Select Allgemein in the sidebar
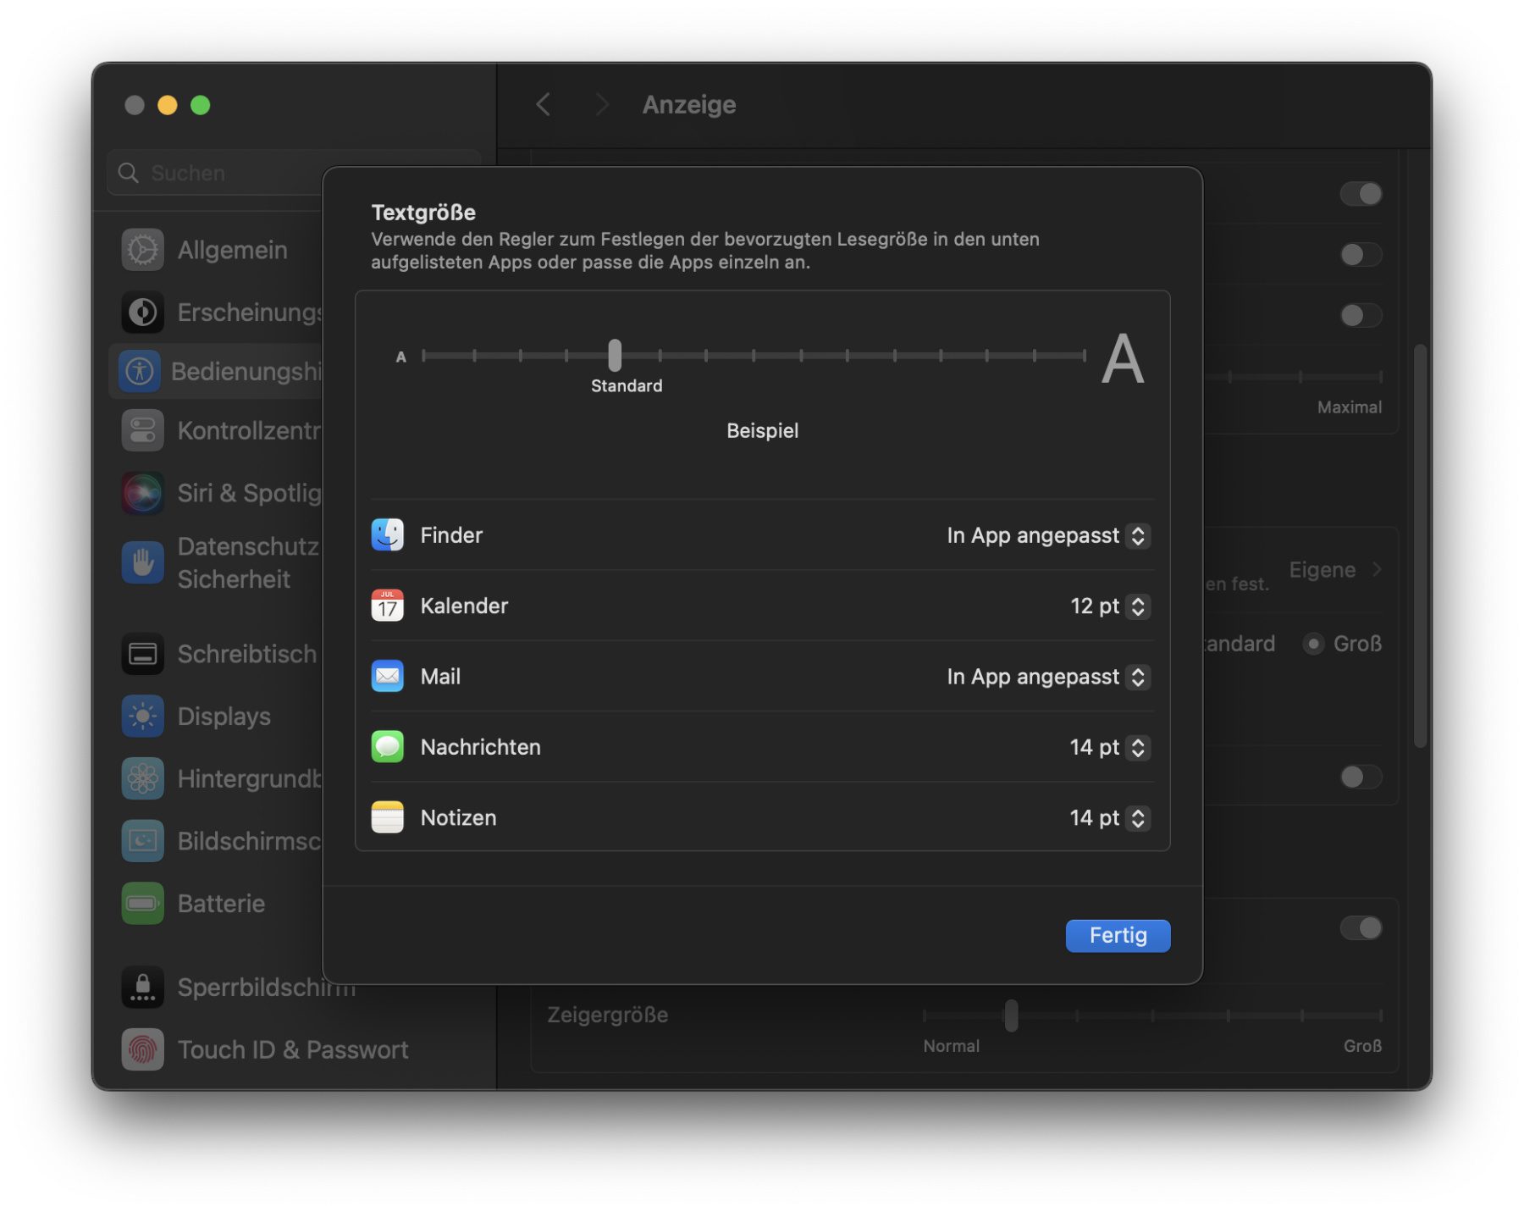The width and height of the screenshot is (1524, 1212). point(232,251)
